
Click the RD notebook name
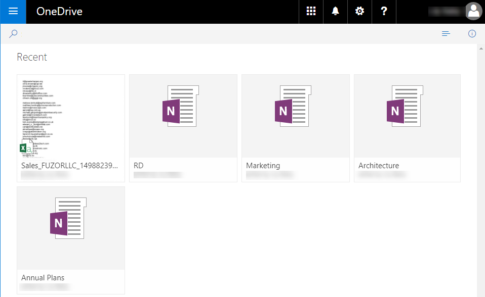[x=139, y=166]
